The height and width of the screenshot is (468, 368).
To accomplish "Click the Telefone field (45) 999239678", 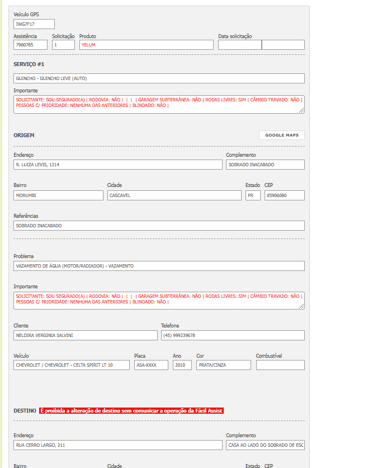I will click(x=233, y=335).
